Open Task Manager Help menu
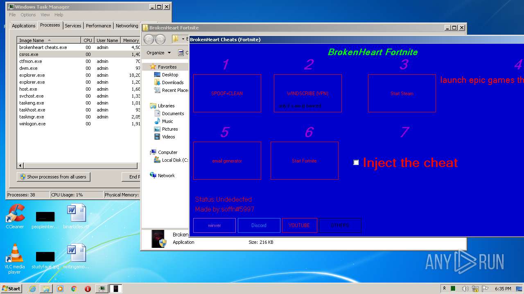 coord(59,15)
